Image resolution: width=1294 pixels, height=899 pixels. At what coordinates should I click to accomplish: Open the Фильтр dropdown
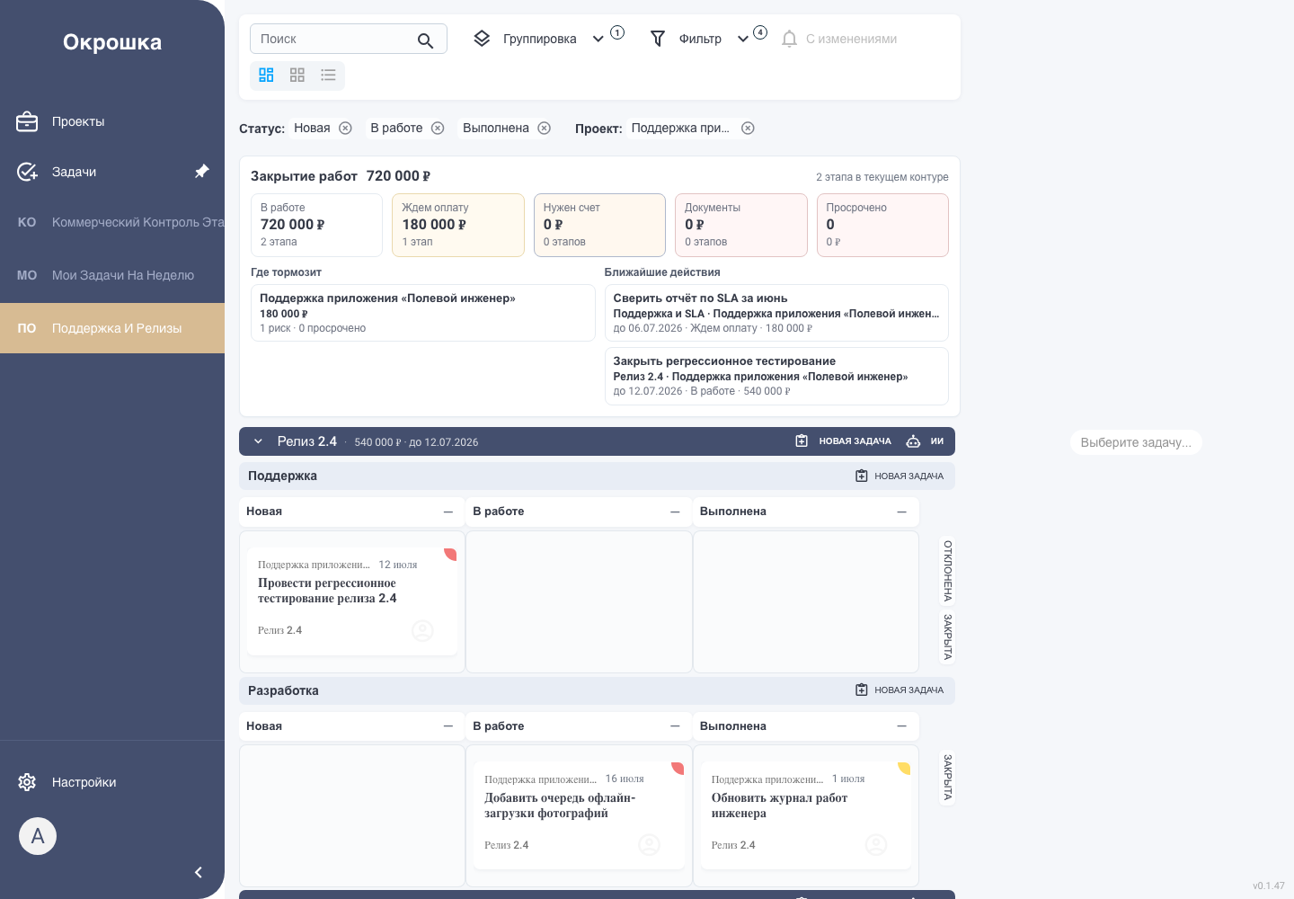(699, 39)
